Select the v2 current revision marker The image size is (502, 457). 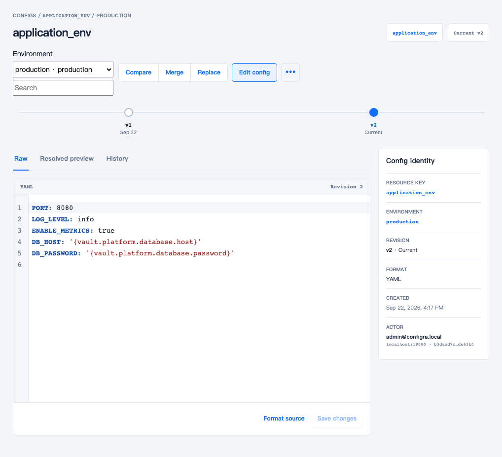point(374,112)
